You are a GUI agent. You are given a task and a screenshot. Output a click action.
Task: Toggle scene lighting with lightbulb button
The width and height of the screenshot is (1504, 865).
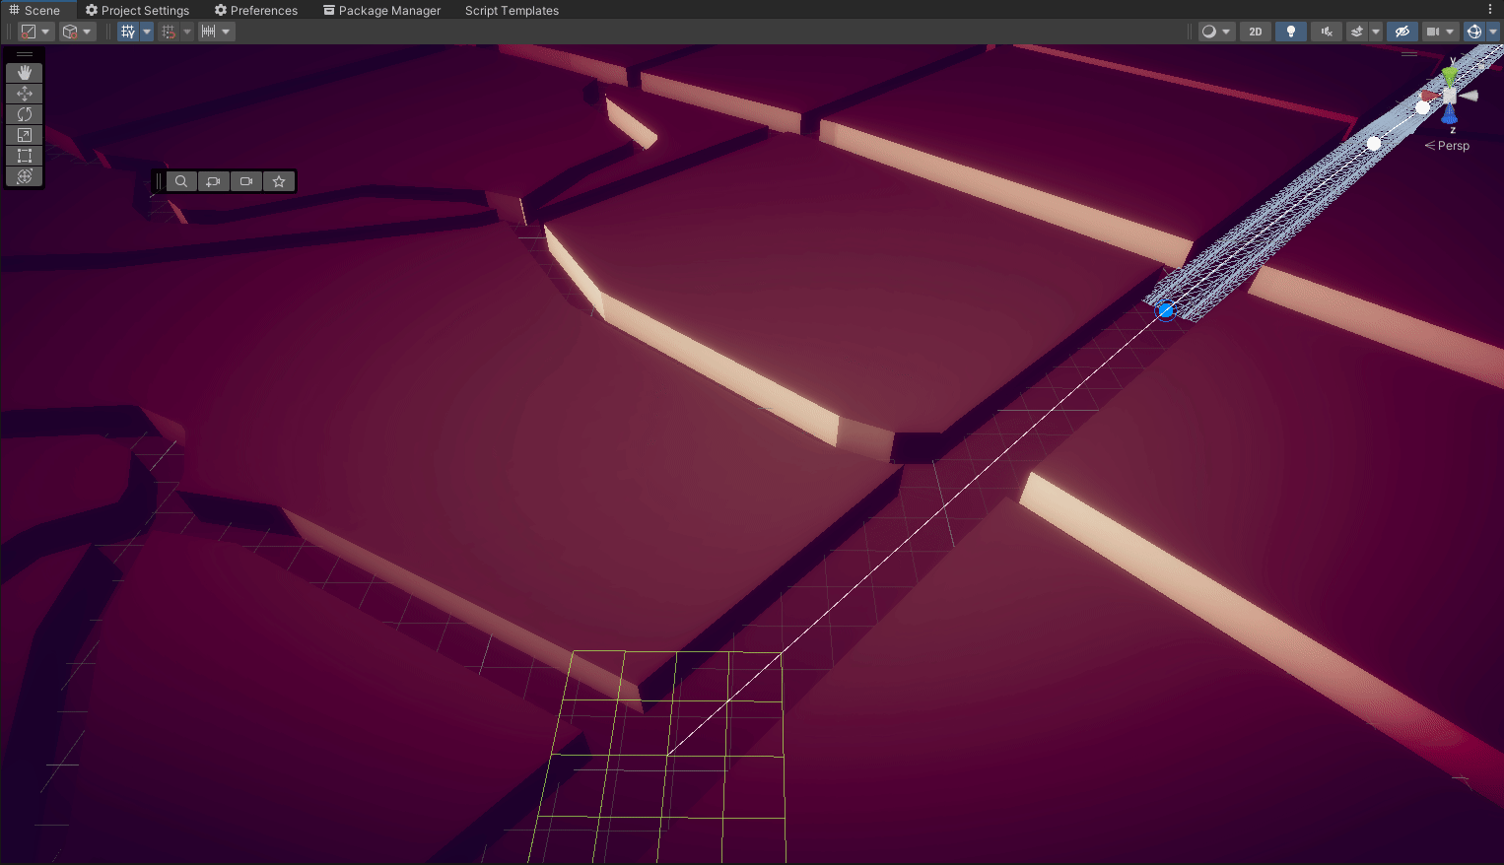click(x=1291, y=32)
